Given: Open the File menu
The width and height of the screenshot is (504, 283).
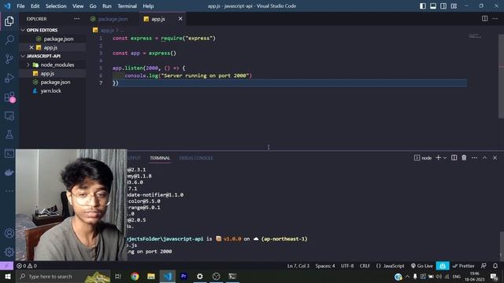Looking at the screenshot, I should click(20, 6).
